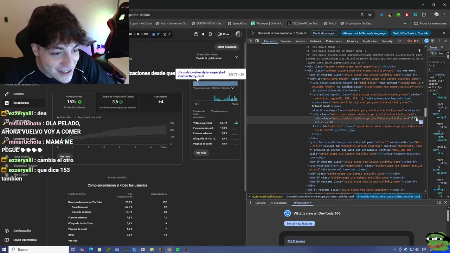Switch to the DevTools Application tab
450x253 pixels.
(x=370, y=41)
